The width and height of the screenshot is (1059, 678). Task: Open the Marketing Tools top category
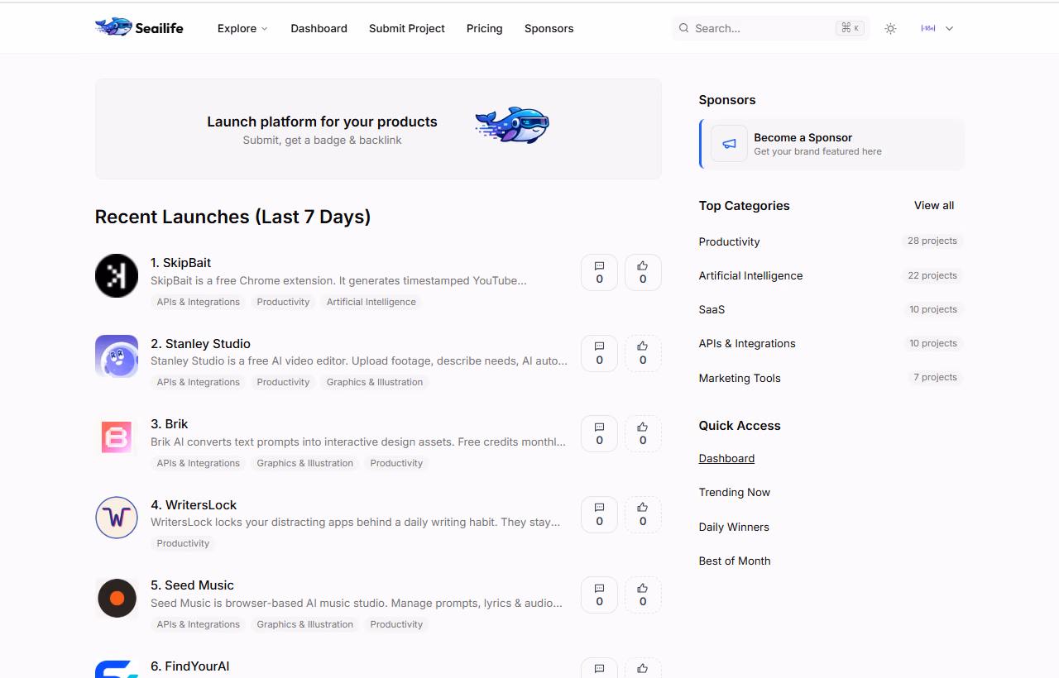pos(740,378)
